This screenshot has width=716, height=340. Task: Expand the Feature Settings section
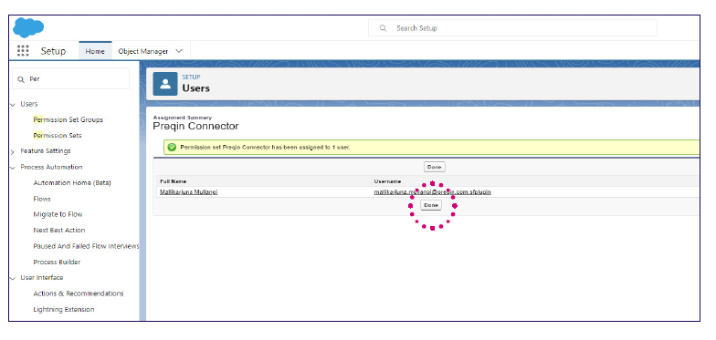[x=13, y=151]
